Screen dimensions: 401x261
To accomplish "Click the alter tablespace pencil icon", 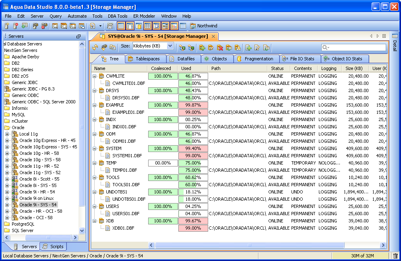I will tap(211, 47).
